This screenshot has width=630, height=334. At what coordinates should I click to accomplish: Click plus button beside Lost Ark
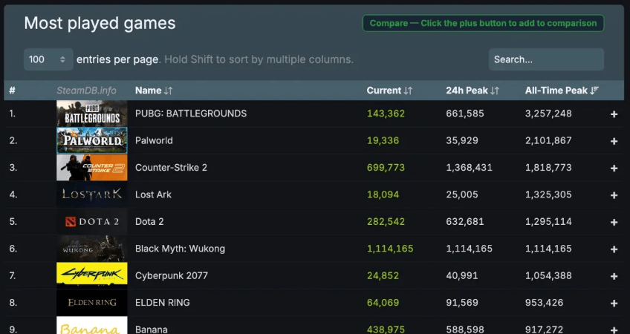point(614,195)
